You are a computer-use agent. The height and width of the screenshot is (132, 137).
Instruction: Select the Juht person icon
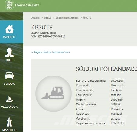[x=9, y=52]
